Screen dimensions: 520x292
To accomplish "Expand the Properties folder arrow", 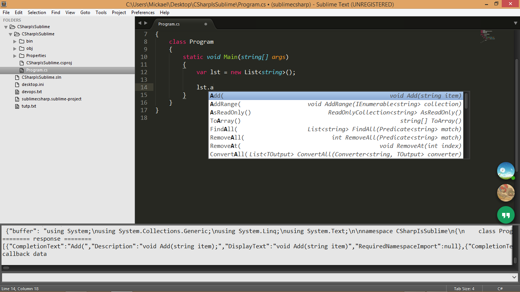I will 15,56.
